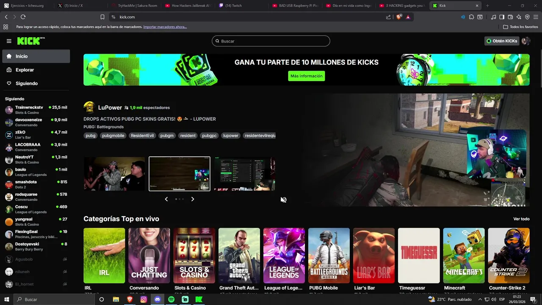Open smashdota channel in the followed list
This screenshot has height=305, width=542.
click(36, 184)
